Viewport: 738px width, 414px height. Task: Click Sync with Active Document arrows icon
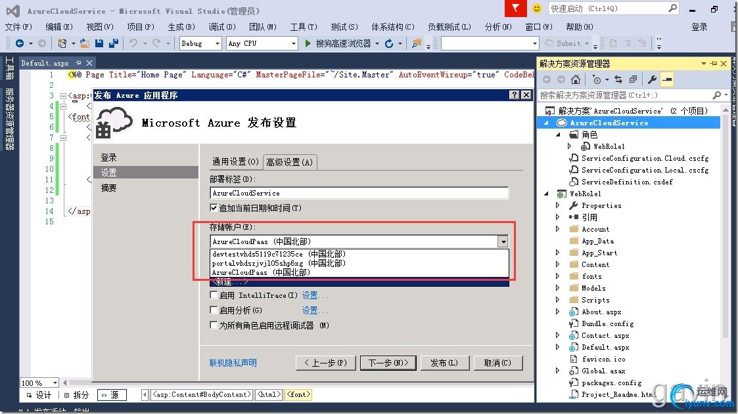pos(618,79)
